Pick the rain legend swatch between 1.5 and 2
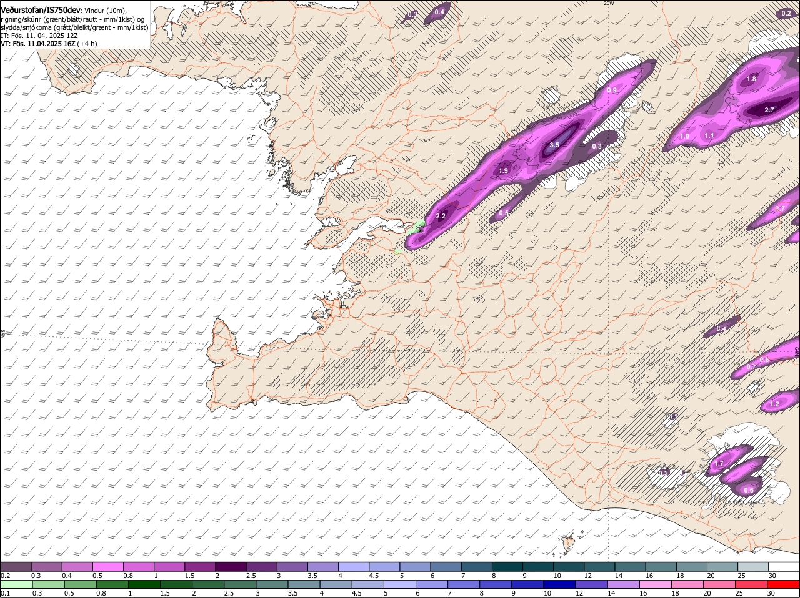 [176, 584]
